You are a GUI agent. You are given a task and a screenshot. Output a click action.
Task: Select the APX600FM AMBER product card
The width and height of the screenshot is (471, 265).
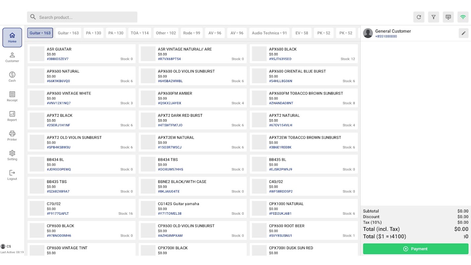click(193, 98)
